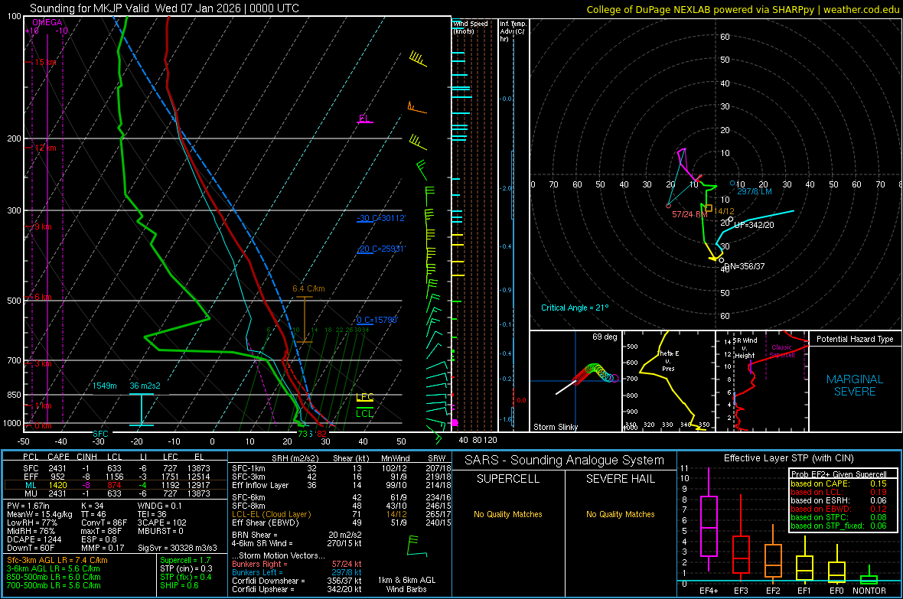Click the 'Inf. Temp. Adv.' panel header
This screenshot has height=599, width=903.
coord(513,31)
